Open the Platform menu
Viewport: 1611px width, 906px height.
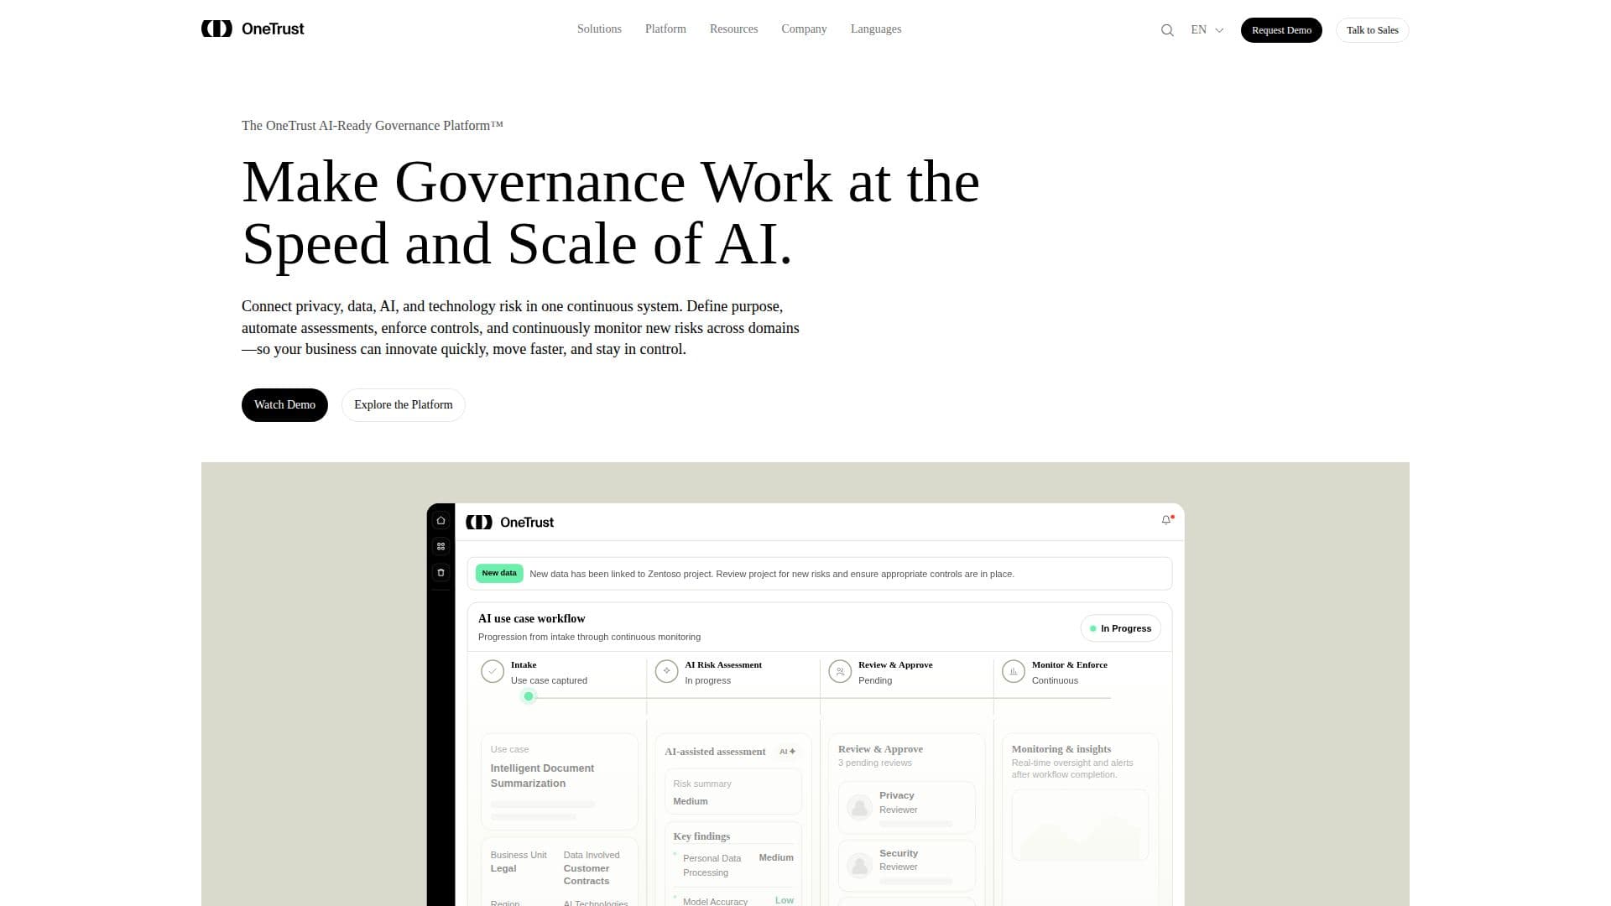(x=665, y=29)
